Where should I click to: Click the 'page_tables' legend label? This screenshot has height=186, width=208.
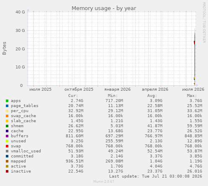25,106
